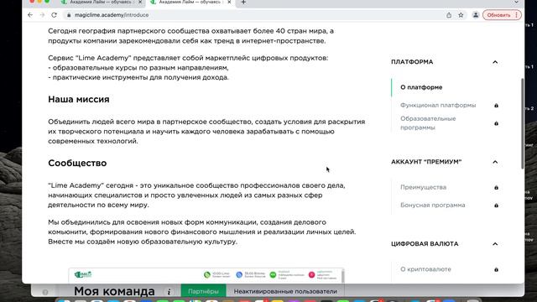Click the Обновить update button
Screen dimensions: 537x302
[502, 15]
